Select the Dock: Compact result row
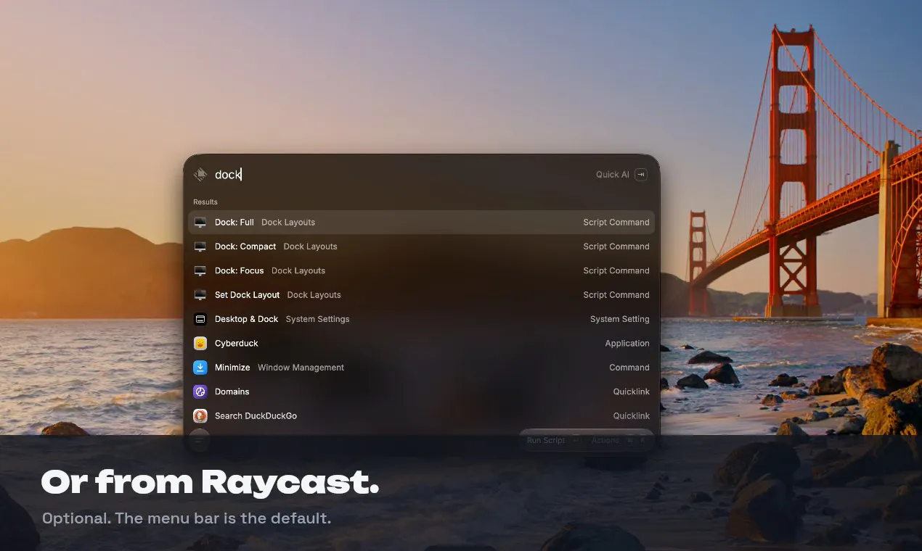Viewport: 922px width, 551px height. pos(421,246)
